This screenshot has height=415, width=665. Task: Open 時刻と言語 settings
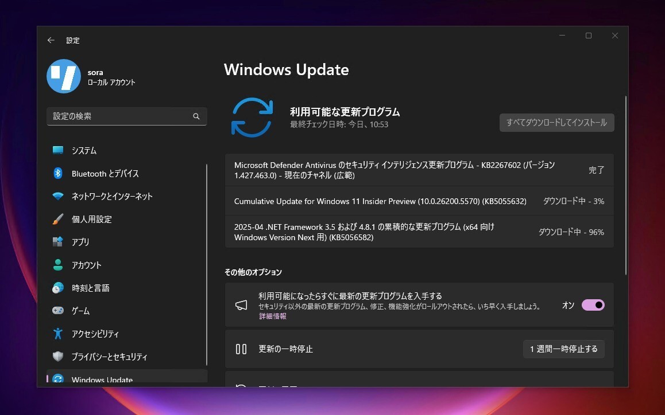126,288
